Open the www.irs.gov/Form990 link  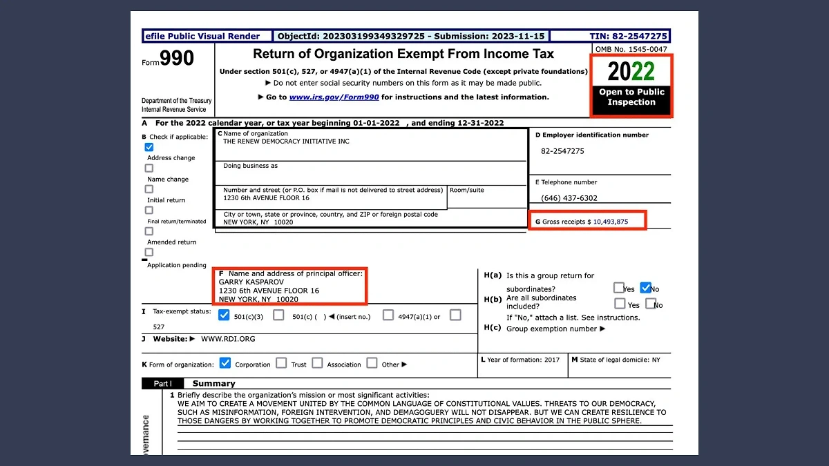click(x=334, y=97)
